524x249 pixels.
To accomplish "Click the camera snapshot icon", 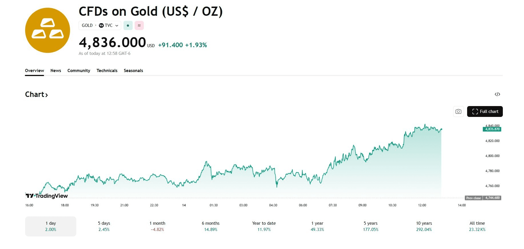I will click(458, 111).
